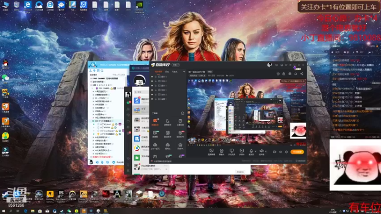Image resolution: width=381 pixels, height=214 pixels.
Task: Toggle the lock on the third scene layer
Action: (x=156, y=86)
